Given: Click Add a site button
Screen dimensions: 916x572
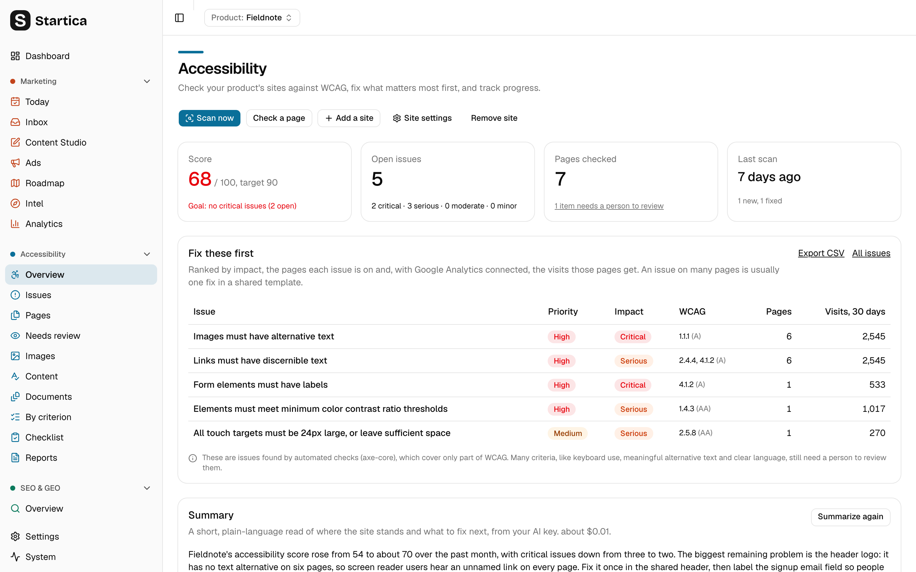Looking at the screenshot, I should point(349,118).
